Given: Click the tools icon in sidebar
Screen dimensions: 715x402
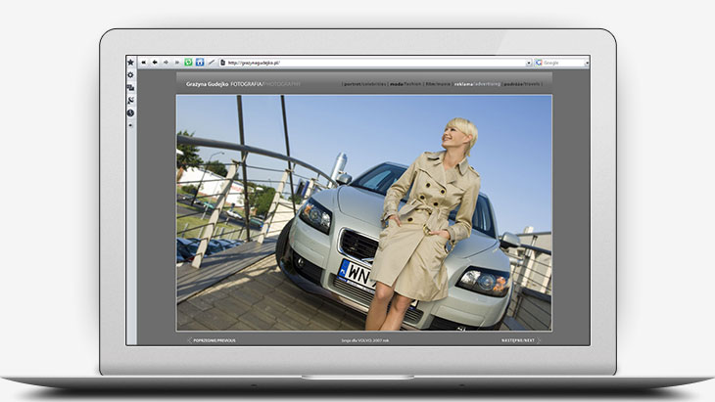Looking at the screenshot, I should point(130,100).
